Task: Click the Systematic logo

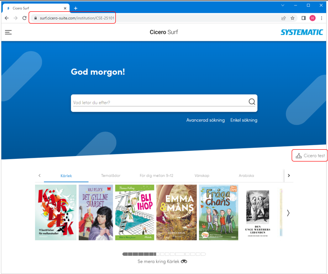Action: click(302, 32)
